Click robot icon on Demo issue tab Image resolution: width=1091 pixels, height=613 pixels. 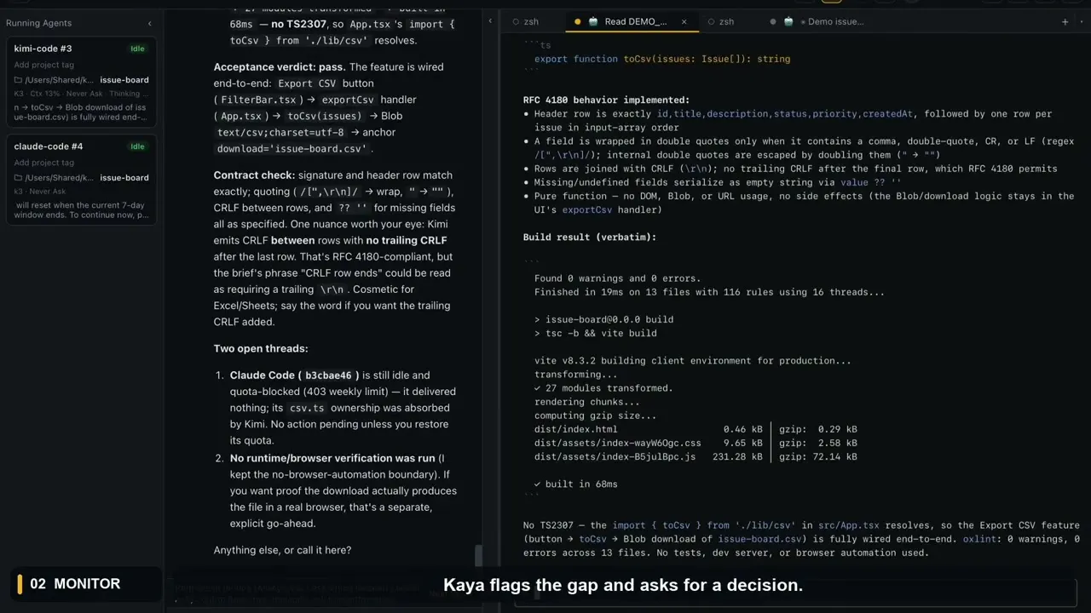pos(788,21)
